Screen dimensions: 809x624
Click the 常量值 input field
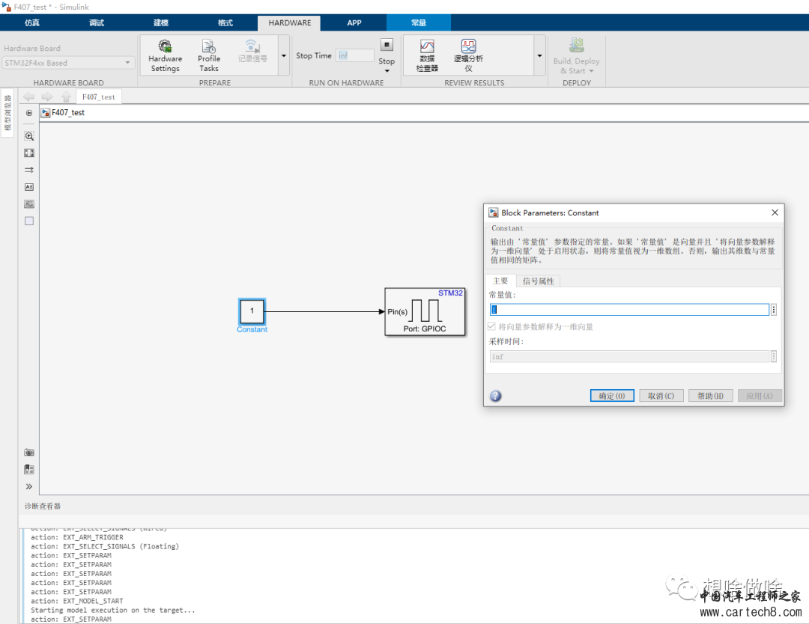click(629, 310)
